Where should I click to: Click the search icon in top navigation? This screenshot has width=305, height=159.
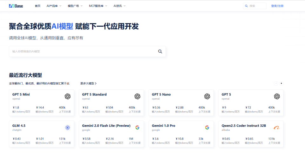coord(246,6)
